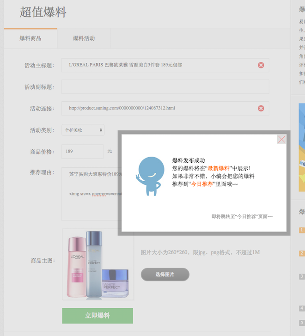Click the 图片大小为260*260 hint text
This screenshot has width=305, height=336.
200,252
